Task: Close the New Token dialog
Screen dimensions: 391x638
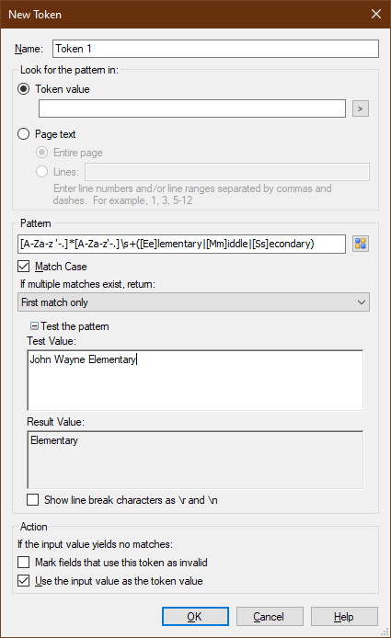Action: click(x=376, y=14)
